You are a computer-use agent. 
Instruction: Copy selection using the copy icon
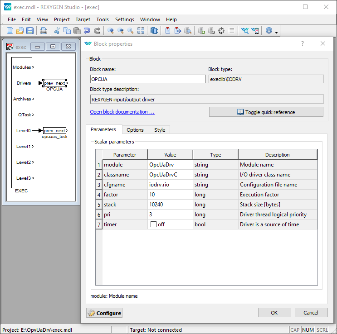coord(67,31)
